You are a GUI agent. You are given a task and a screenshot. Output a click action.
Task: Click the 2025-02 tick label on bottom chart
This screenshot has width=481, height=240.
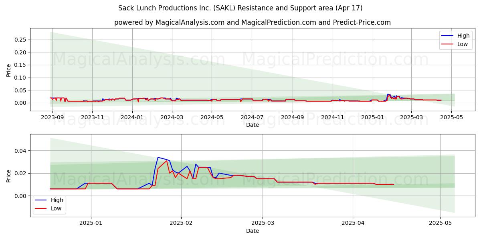[181, 223]
